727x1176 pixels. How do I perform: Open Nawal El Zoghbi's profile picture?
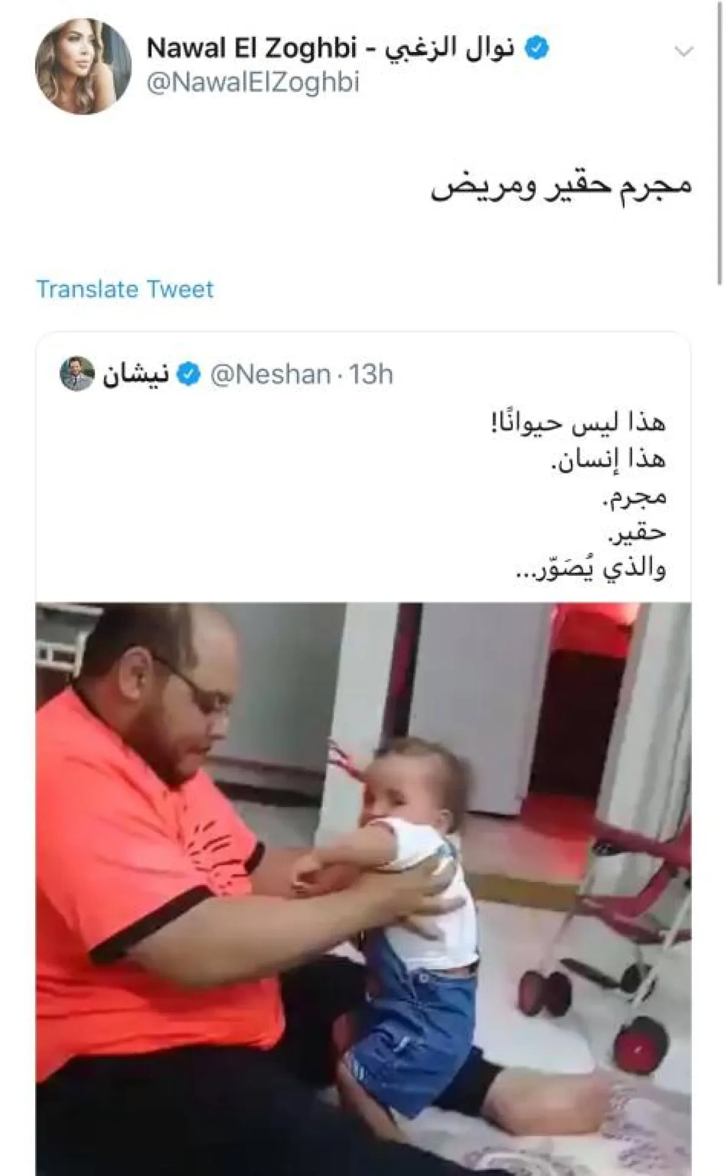(x=84, y=66)
